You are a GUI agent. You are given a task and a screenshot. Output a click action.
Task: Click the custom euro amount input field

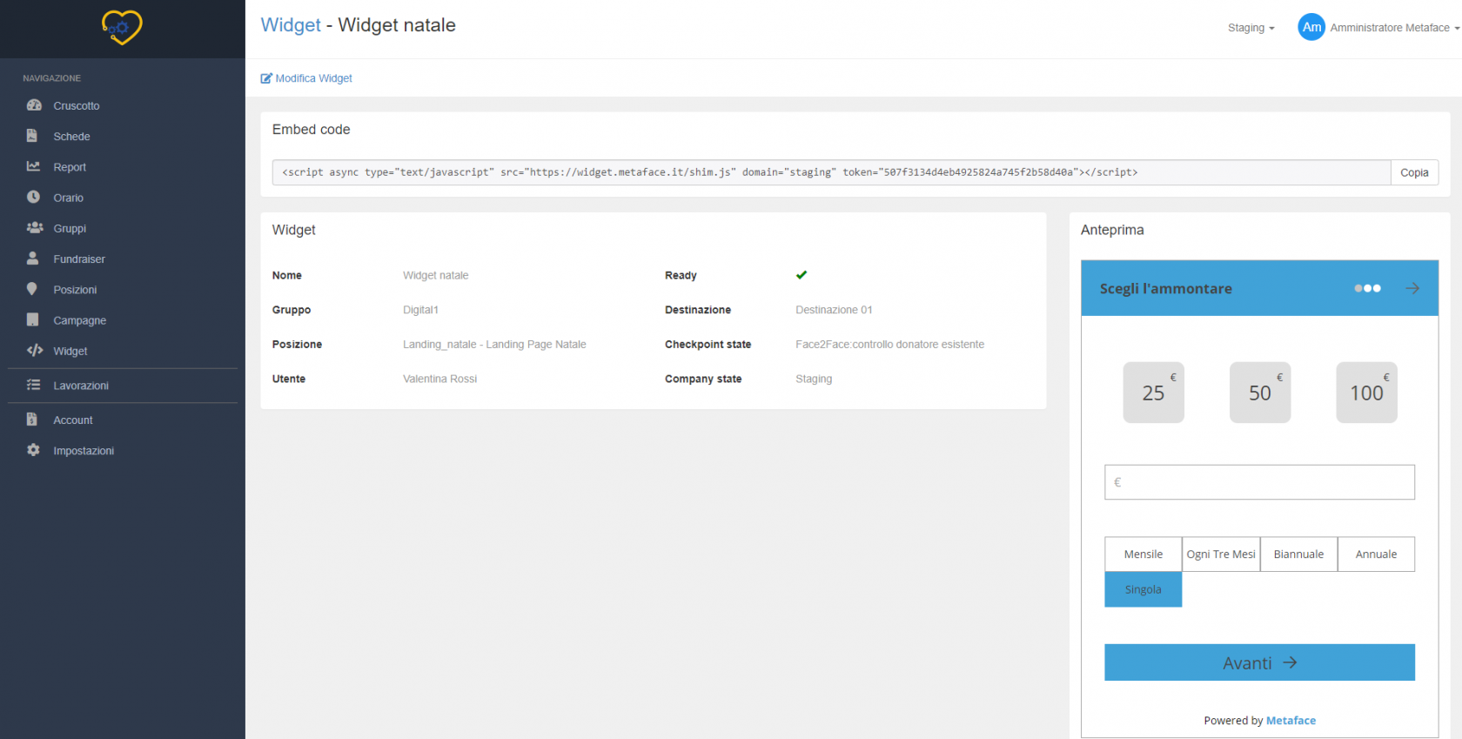(x=1259, y=482)
